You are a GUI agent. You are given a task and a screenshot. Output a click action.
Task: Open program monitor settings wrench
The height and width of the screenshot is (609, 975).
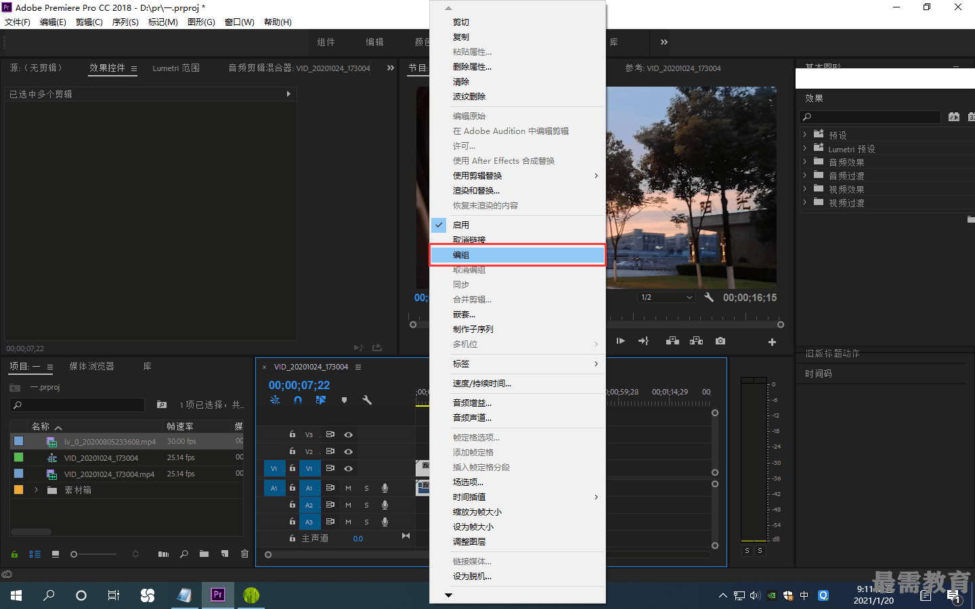[709, 297]
